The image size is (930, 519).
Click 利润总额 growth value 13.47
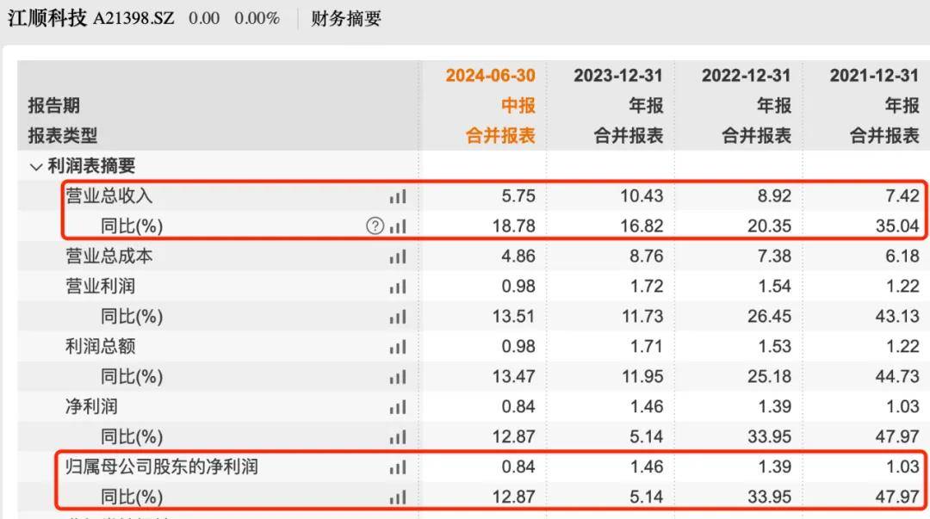[x=513, y=377]
